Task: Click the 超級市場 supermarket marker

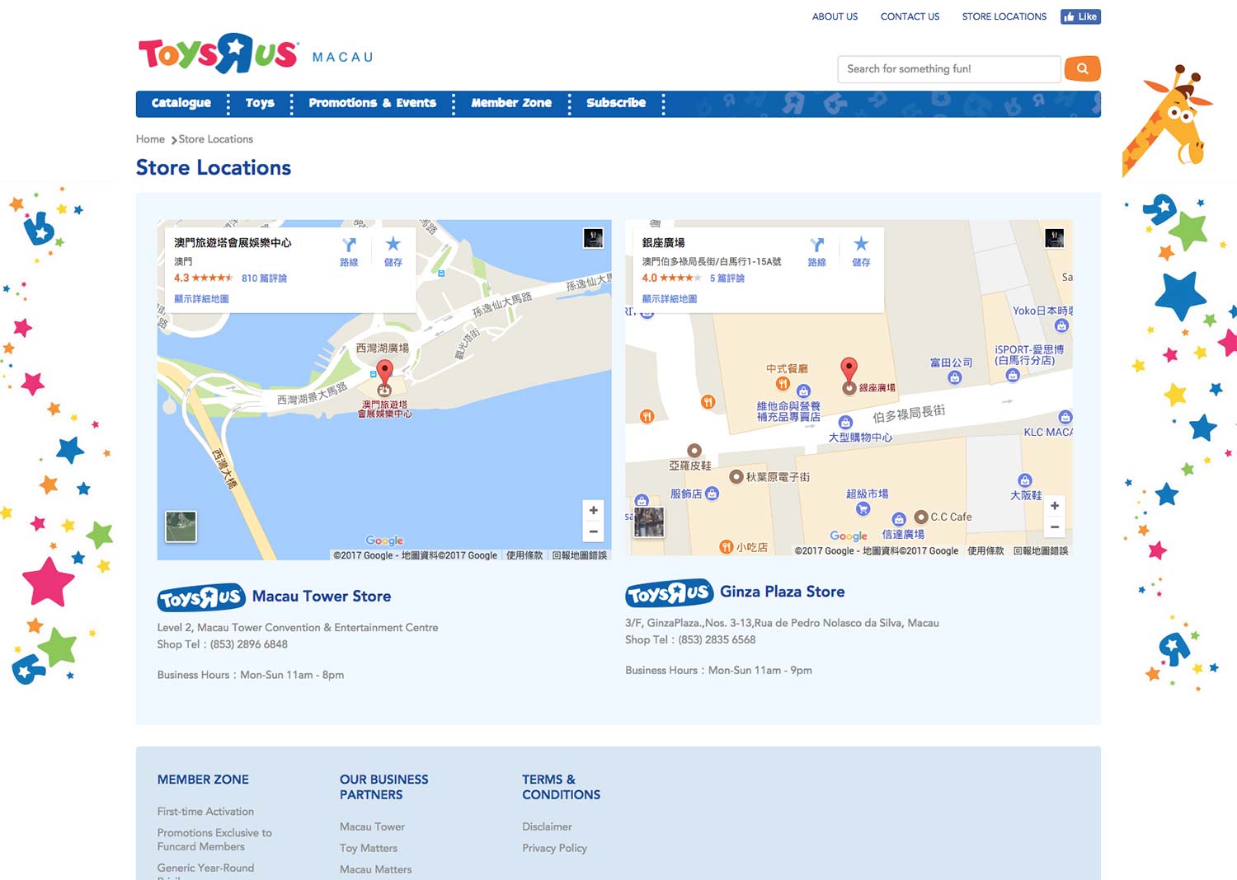Action: click(863, 508)
